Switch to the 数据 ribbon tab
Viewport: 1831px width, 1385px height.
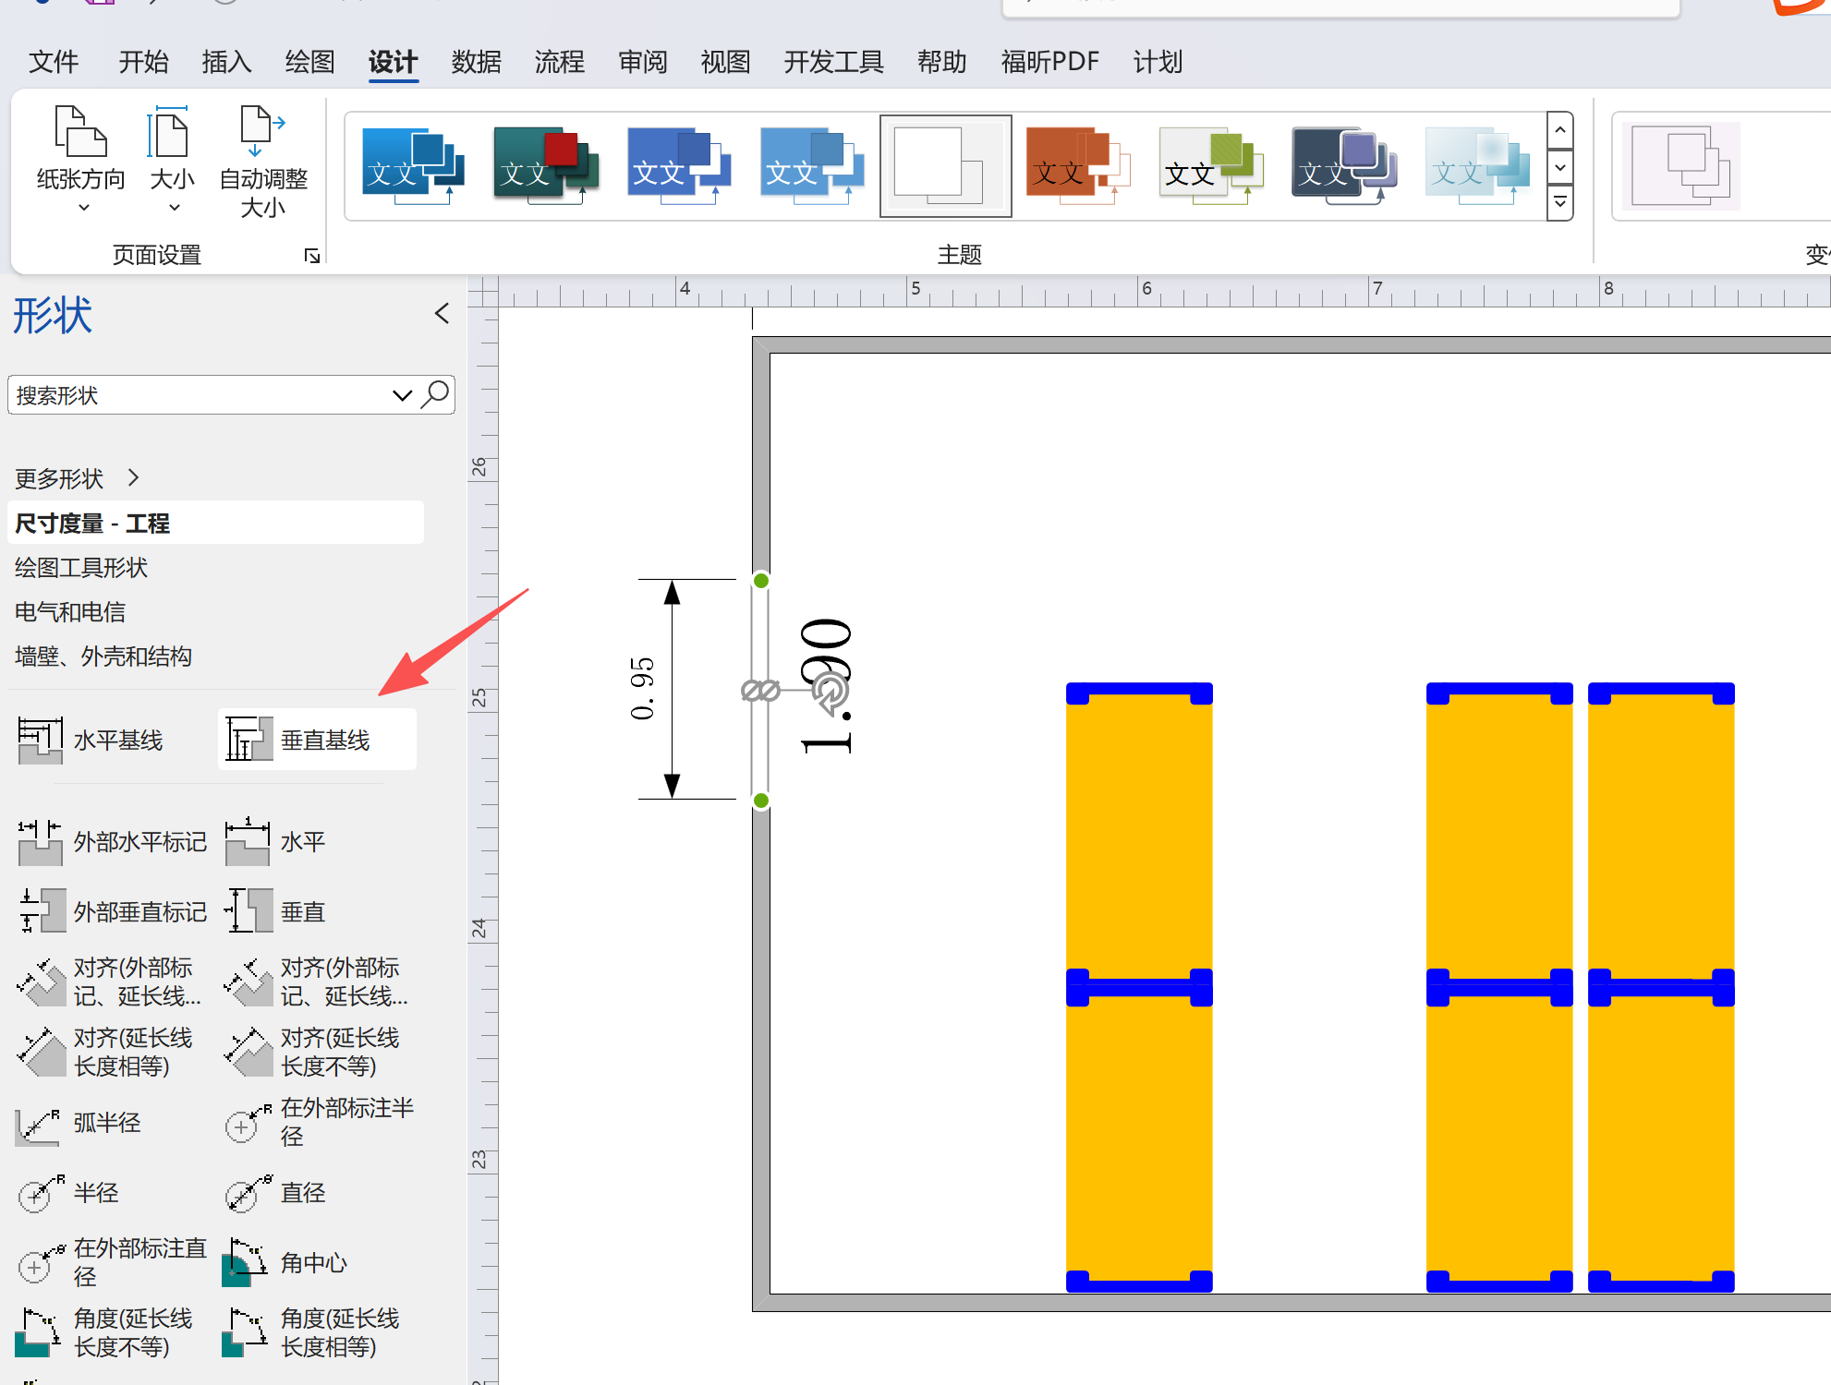click(476, 62)
